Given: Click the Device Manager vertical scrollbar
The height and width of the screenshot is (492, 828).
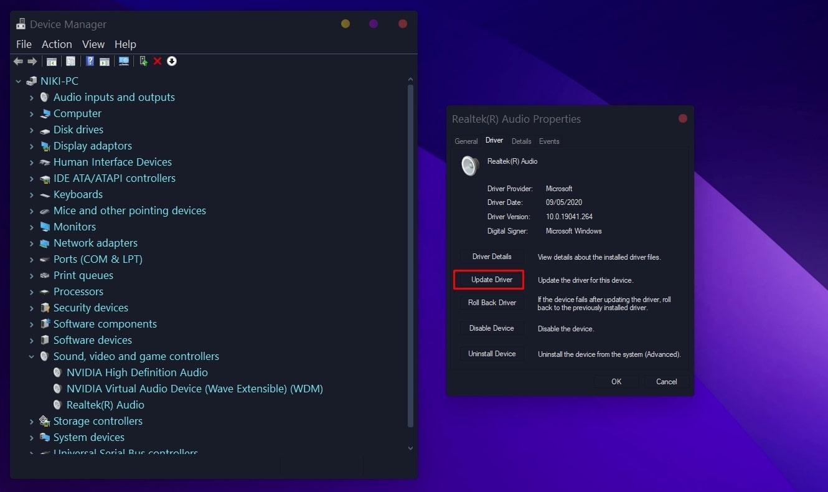Looking at the screenshot, I should 410,255.
